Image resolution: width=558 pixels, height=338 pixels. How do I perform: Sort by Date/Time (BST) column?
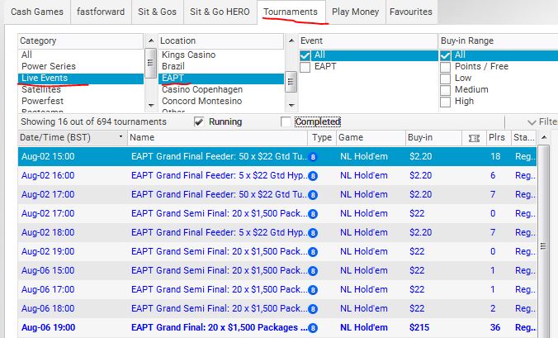73,137
